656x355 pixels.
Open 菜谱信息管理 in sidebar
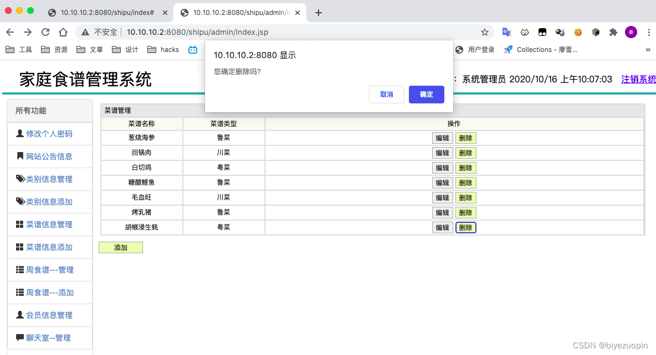pyautogui.click(x=50, y=225)
